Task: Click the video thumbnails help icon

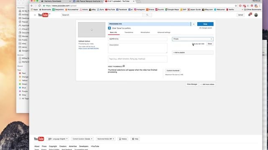Action: coord(124,66)
